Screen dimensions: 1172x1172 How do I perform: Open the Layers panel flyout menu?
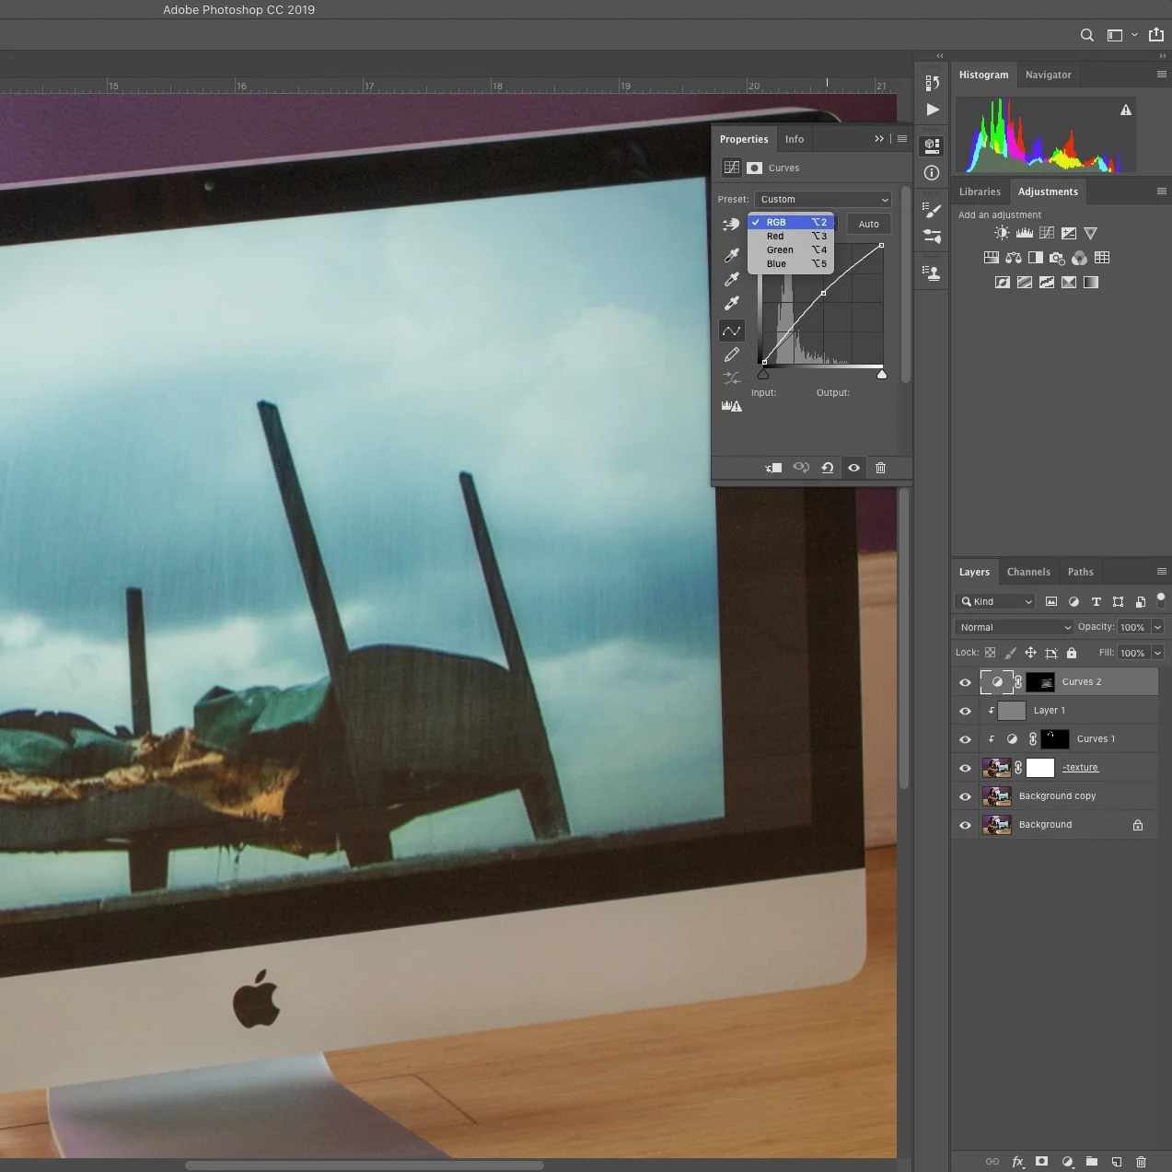click(1161, 572)
